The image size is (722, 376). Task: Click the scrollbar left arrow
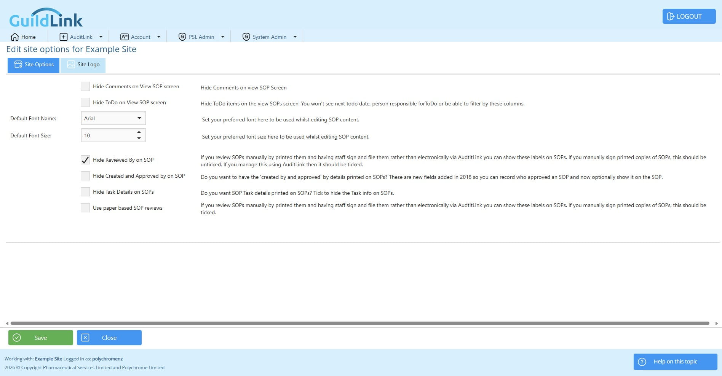[x=7, y=323]
